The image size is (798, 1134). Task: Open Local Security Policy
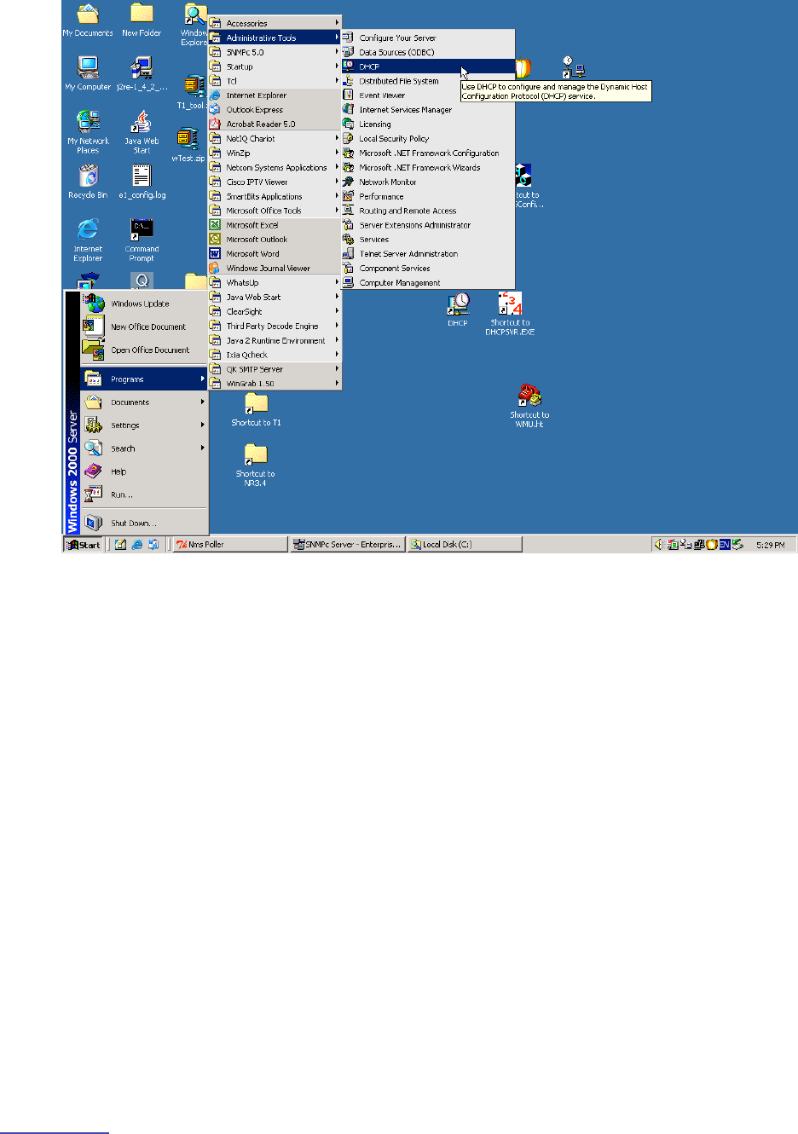click(428, 138)
